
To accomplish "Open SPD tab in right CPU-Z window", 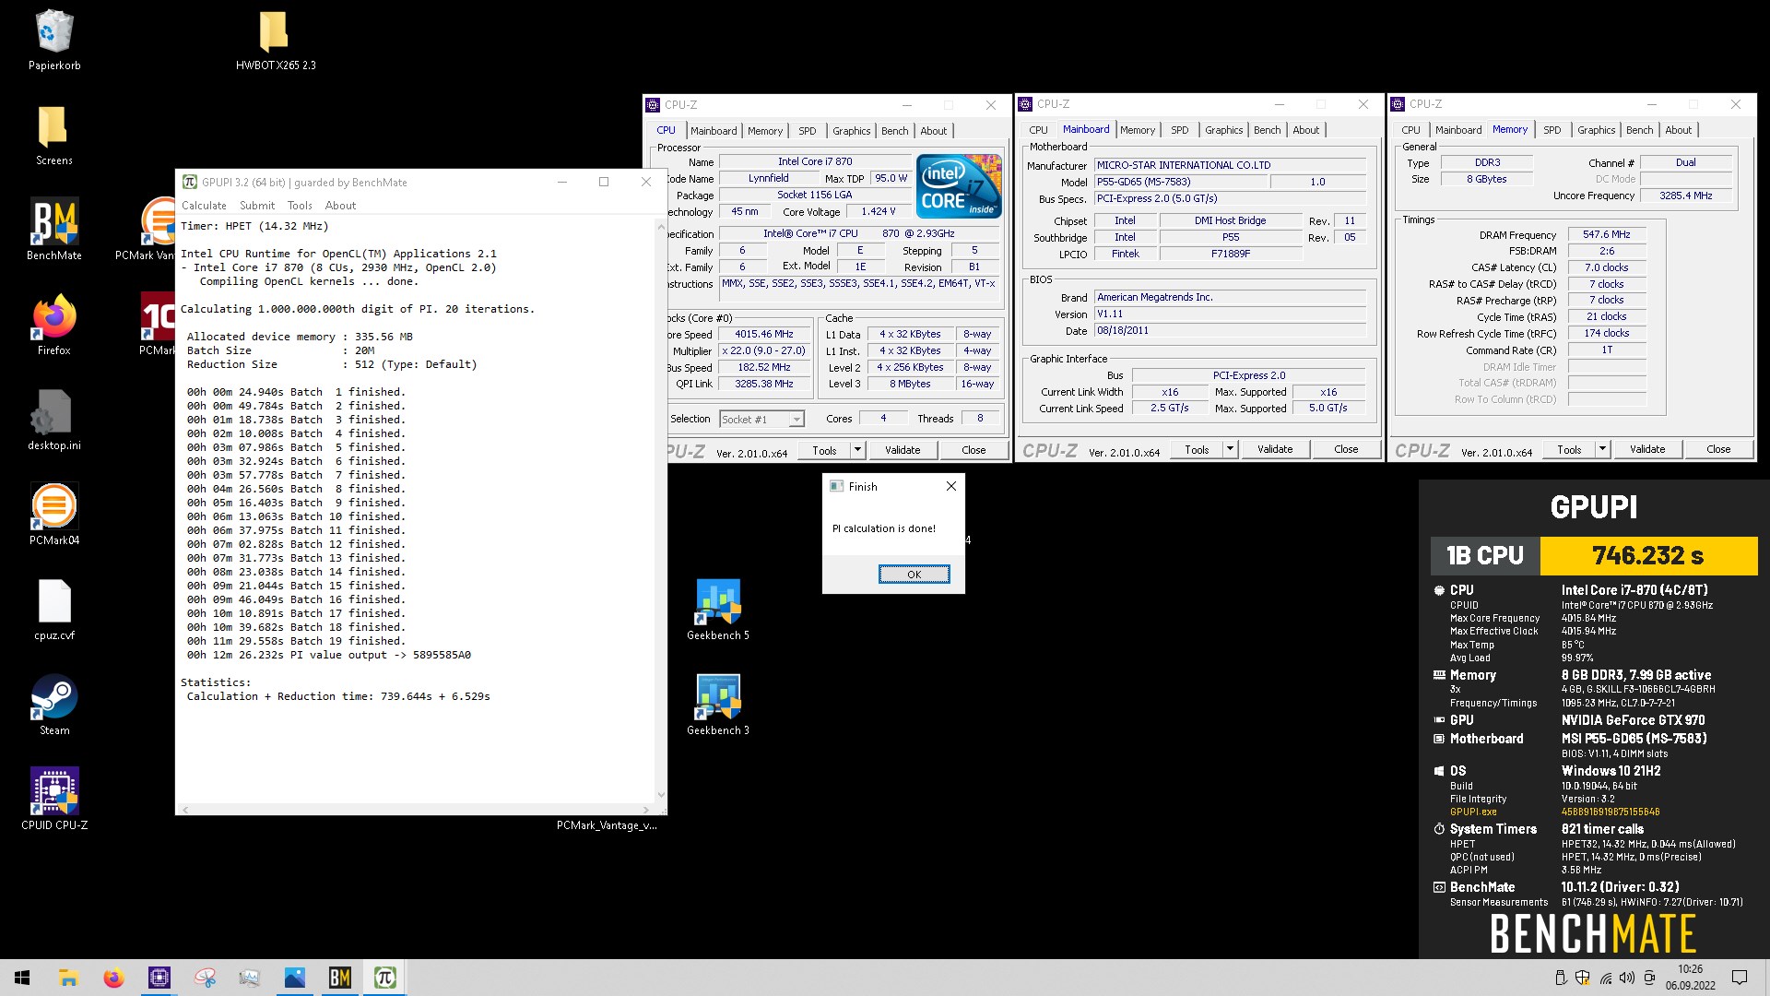I will click(x=1552, y=130).
